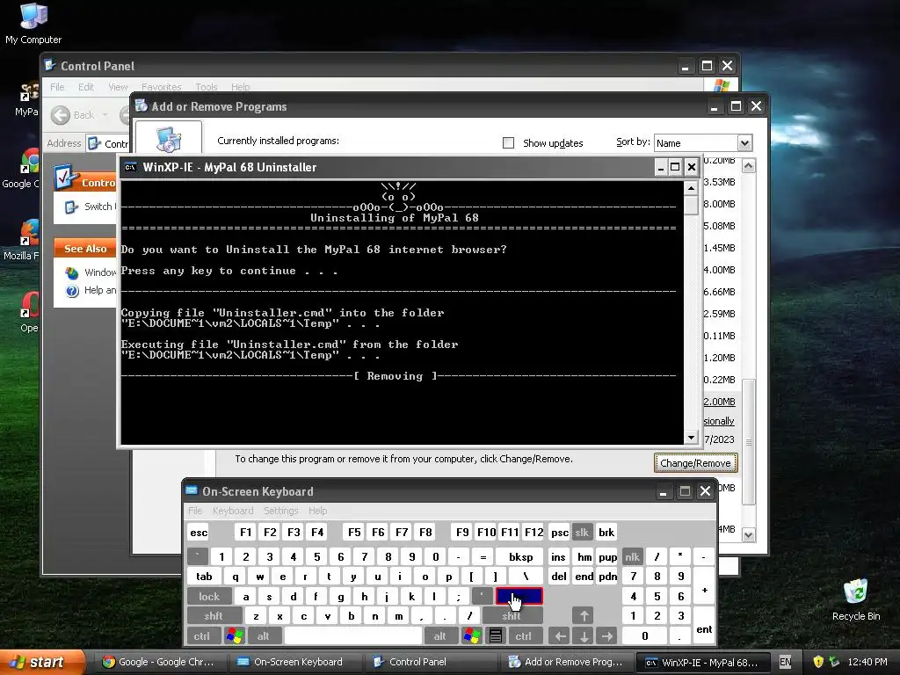Click the security shield tray icon
Viewport: 900px width, 675px height.
818,662
